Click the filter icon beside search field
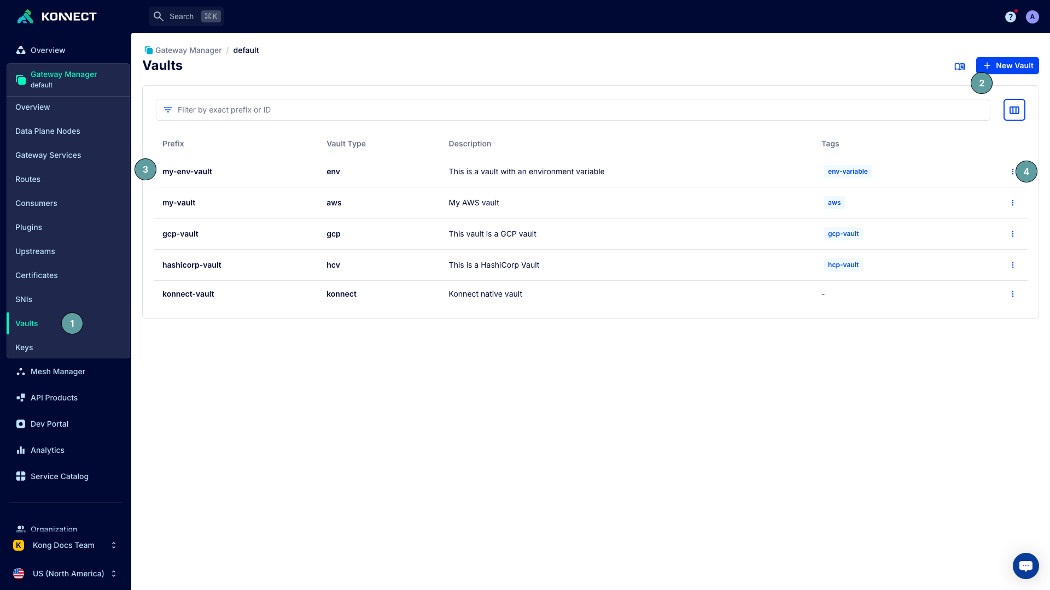 click(x=167, y=109)
